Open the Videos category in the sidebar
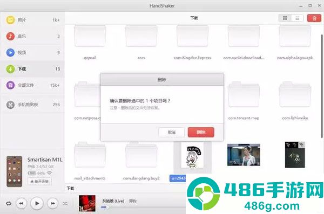This screenshot has width=324, height=214. tap(32, 53)
